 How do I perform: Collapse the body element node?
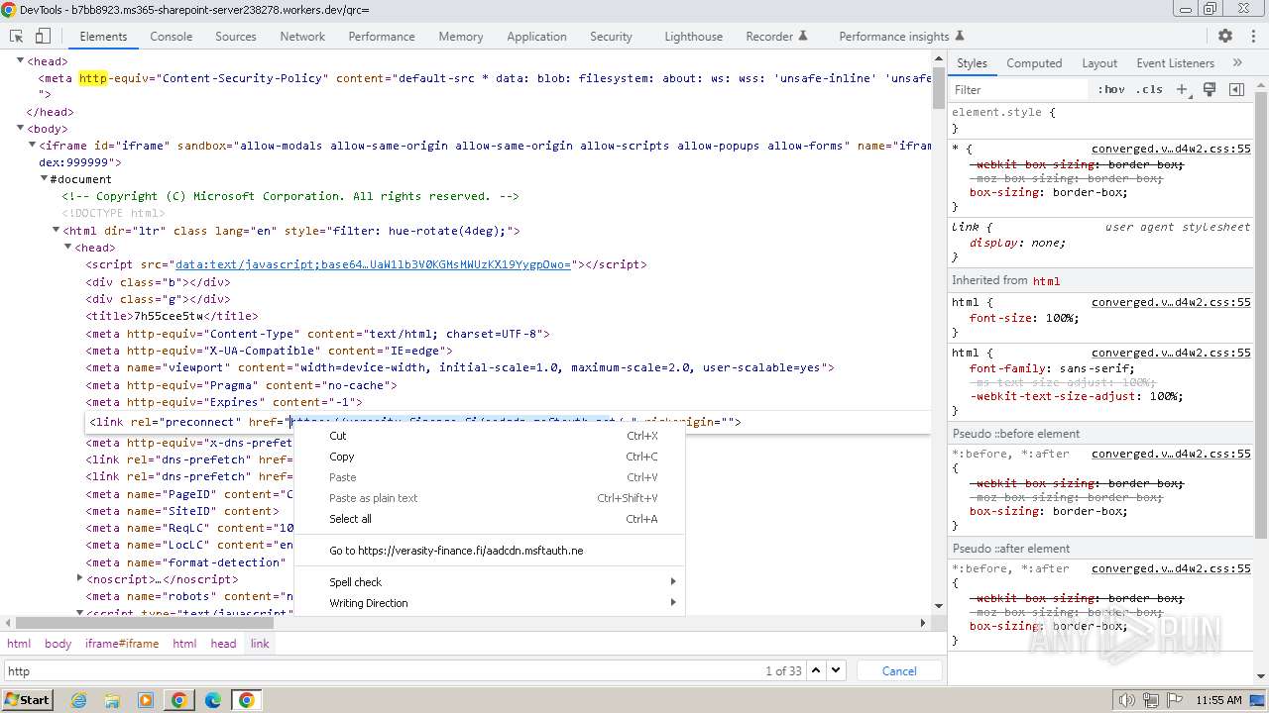20,129
